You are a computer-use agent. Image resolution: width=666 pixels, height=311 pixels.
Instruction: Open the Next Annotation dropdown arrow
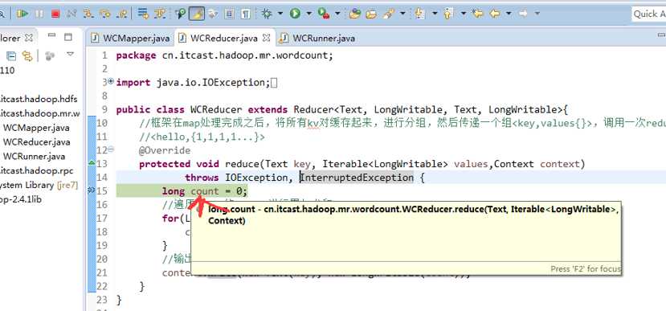click(435, 14)
